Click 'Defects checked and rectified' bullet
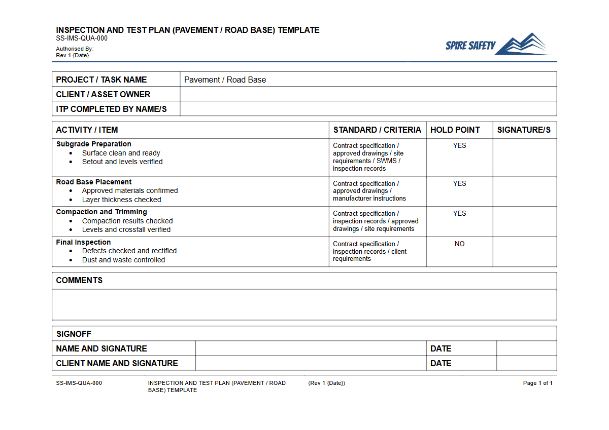Screen dimensions: 609x430 click(129, 251)
